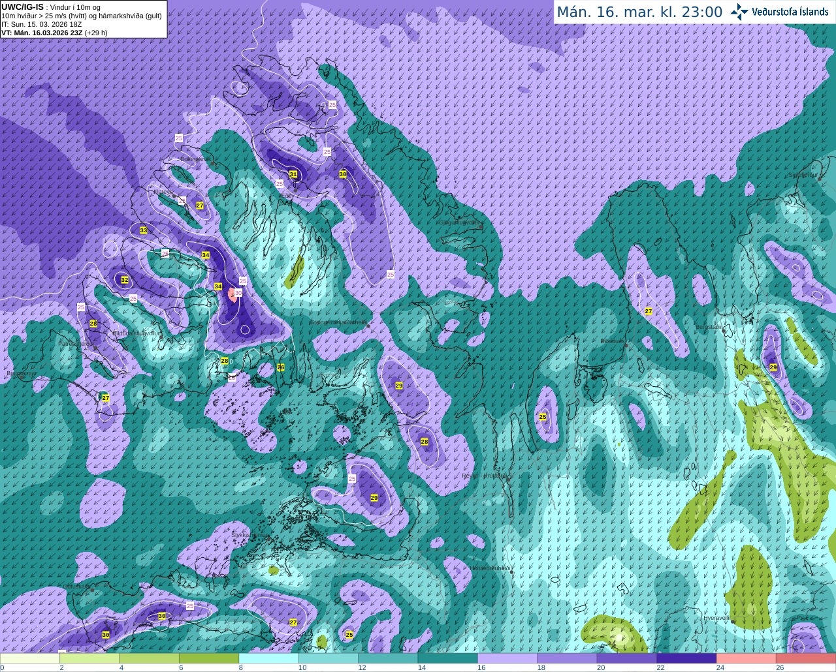The image size is (836, 672).
Task: Pick the light lavender 16–18 legend swatch
Action: (x=507, y=658)
